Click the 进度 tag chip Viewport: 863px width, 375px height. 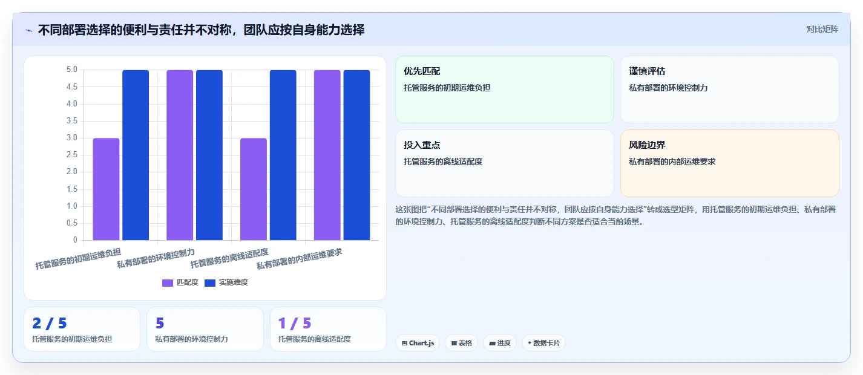coord(499,343)
